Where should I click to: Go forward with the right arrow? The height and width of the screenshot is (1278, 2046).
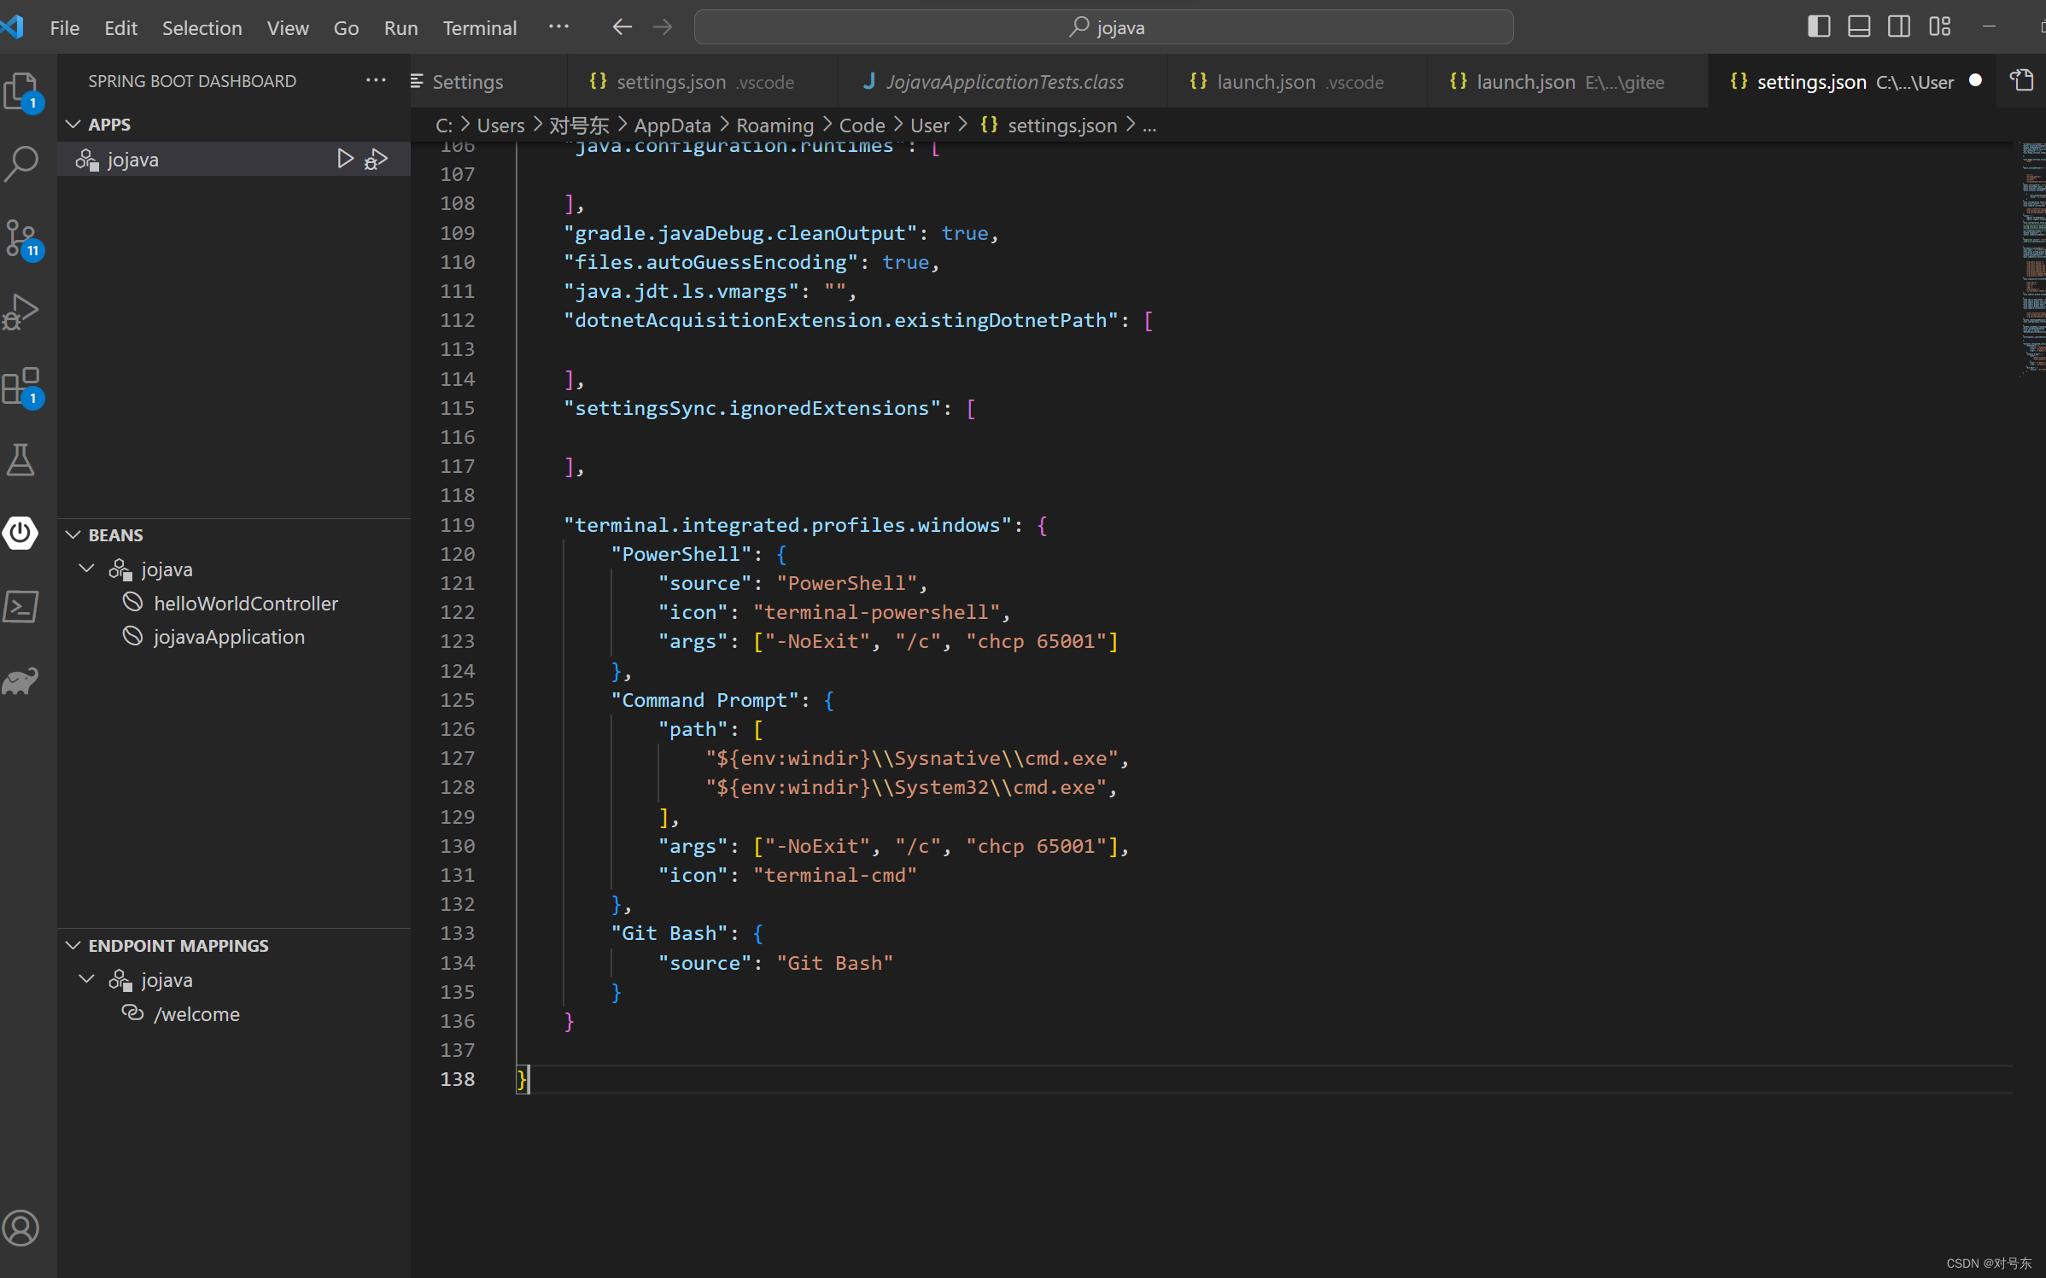663,27
